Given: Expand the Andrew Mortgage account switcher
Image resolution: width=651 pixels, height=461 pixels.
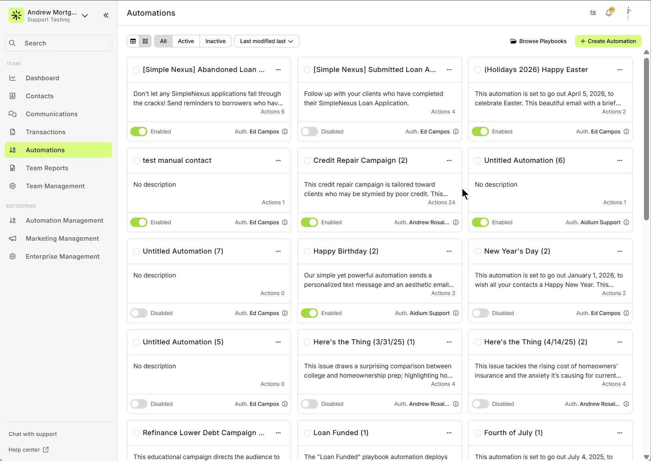Looking at the screenshot, I should click(85, 16).
